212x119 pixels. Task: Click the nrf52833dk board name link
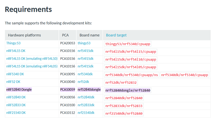(86, 105)
